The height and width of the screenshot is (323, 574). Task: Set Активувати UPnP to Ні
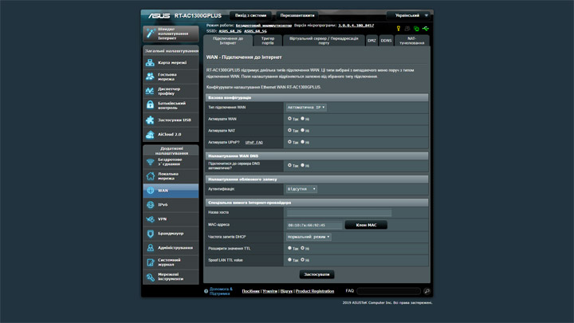coord(302,142)
